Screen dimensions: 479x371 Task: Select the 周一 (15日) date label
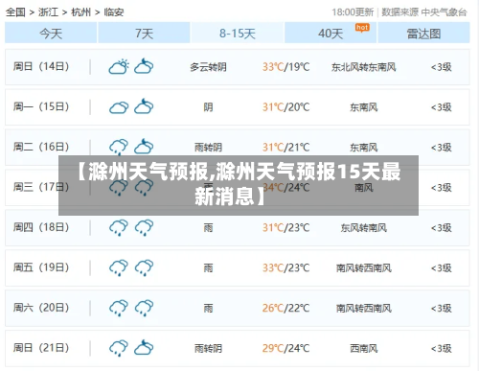point(41,106)
